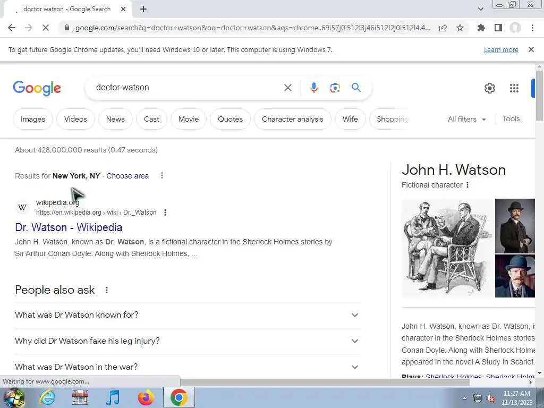544x408 pixels.
Task: Open the Windows Start button
Action: click(14, 397)
